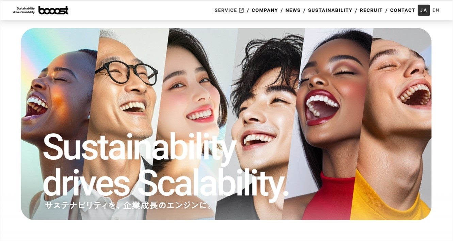453x241 pixels.
Task: Click the large 'Sustainability' headline word
Action: pos(140,147)
